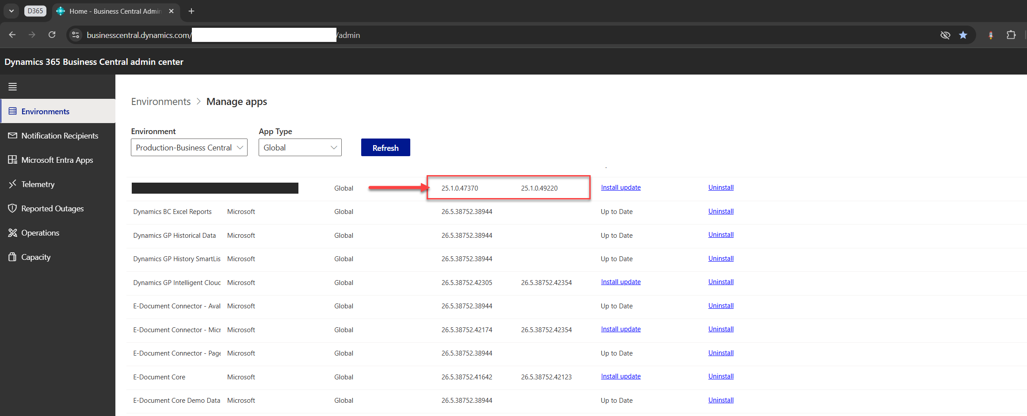The height and width of the screenshot is (416, 1027).
Task: Uninstall E-Document Connector - Microsoft
Action: tap(721, 329)
